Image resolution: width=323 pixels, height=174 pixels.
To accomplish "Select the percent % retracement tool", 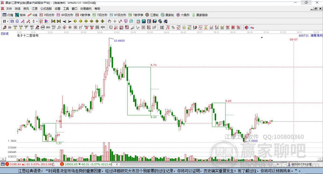I will pos(173,28).
